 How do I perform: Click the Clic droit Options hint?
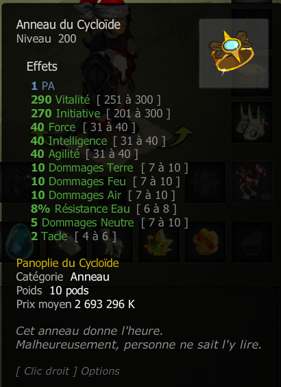pos(68,371)
